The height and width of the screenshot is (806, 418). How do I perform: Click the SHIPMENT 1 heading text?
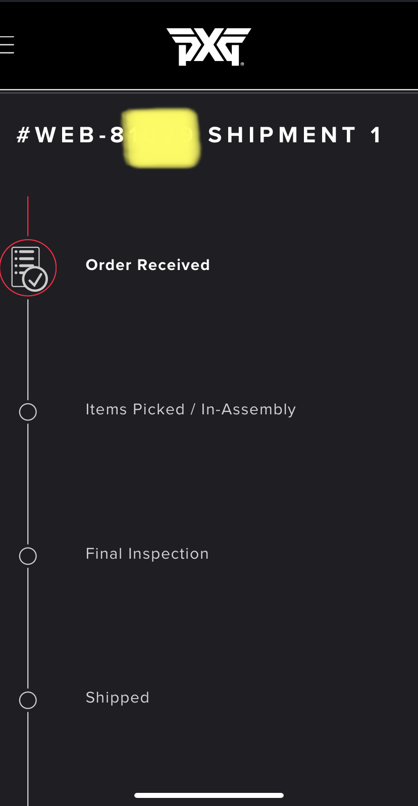click(295, 135)
